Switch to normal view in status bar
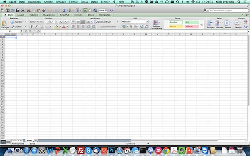The height and width of the screenshot is (156, 250). (3, 142)
